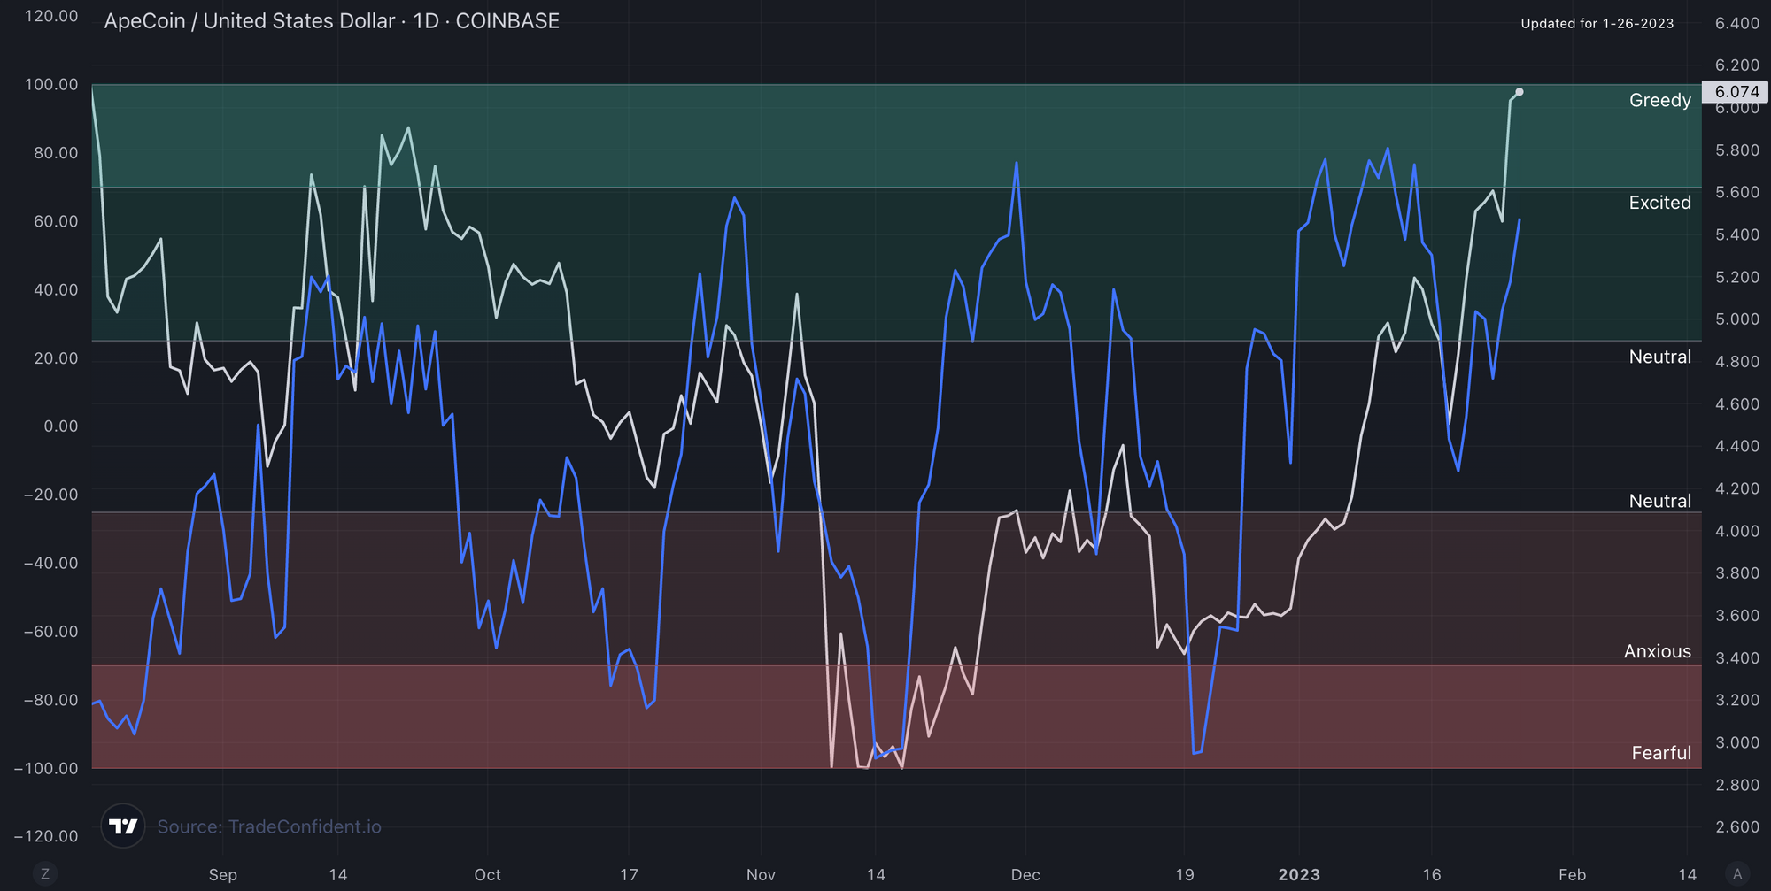Click the 0.00 value on left scale
This screenshot has width=1771, height=891.
click(x=62, y=426)
